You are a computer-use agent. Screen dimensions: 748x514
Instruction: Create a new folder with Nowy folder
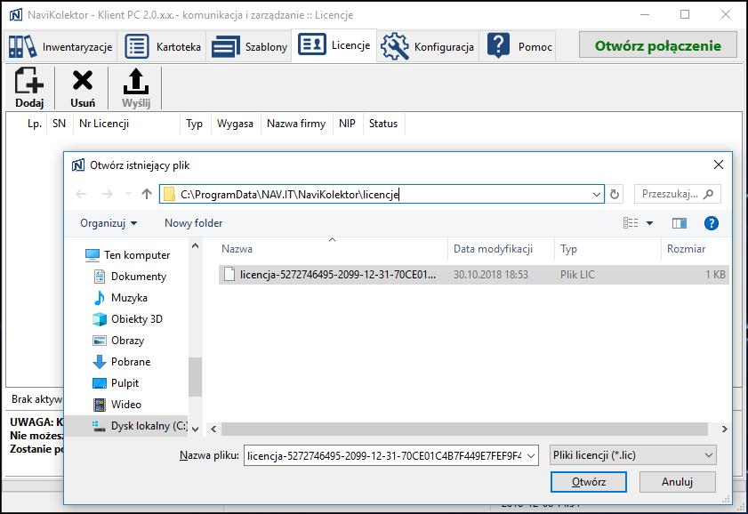[x=193, y=223]
